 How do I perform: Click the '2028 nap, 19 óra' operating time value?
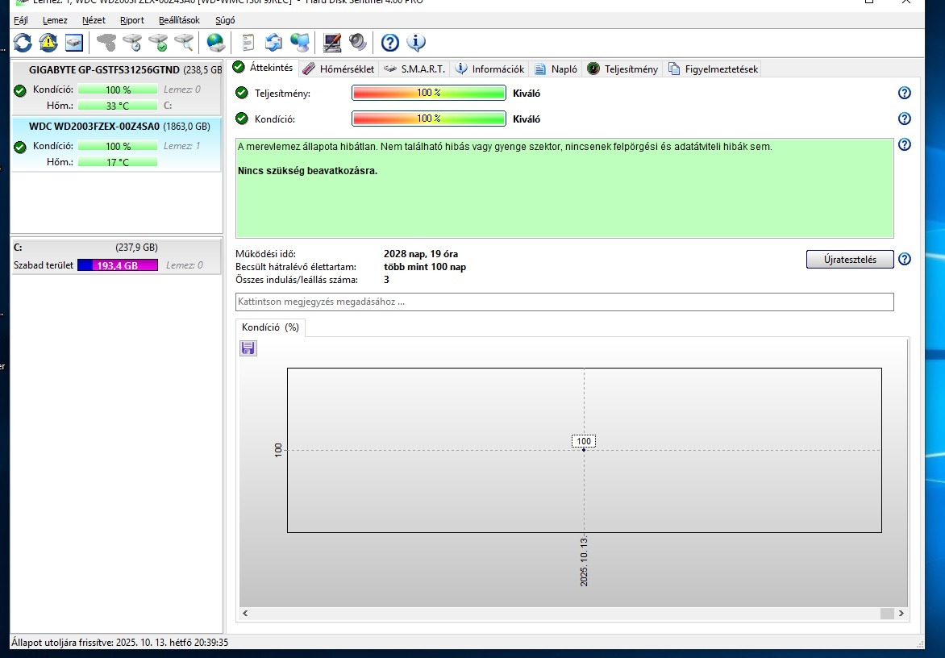click(x=421, y=254)
